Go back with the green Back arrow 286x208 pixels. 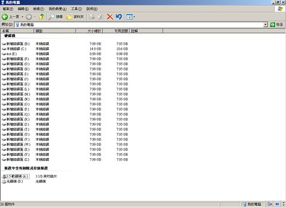click(x=5, y=17)
